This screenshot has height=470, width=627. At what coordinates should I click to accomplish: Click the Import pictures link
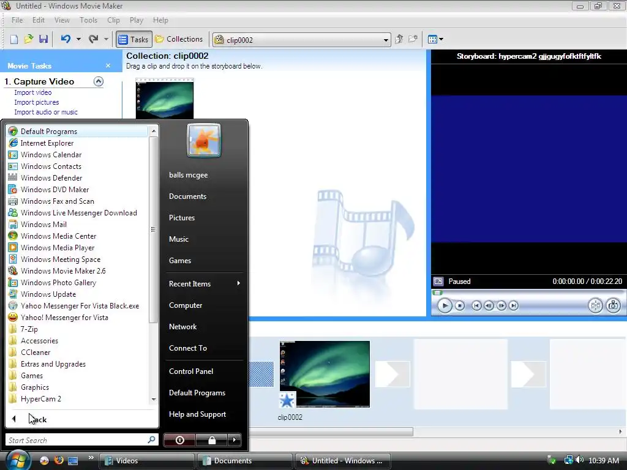[36, 102]
